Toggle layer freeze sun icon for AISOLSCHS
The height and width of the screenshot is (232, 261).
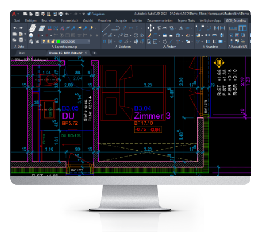tap(48, 41)
